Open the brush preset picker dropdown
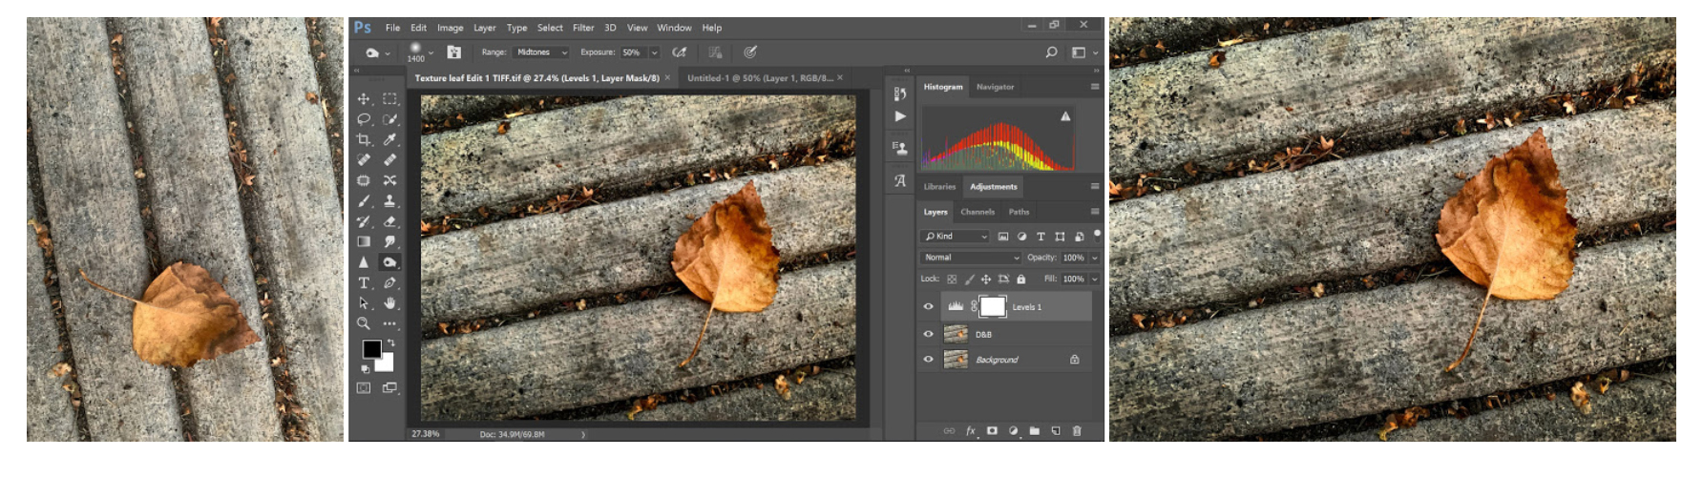Viewport: 1703px width, 477px height. pyautogui.click(x=431, y=52)
